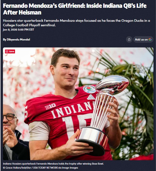The width and height of the screenshot is (156, 171).
Task: Click the Fernando Mendoza's Girlfriend headline
Action: [x=75, y=9]
